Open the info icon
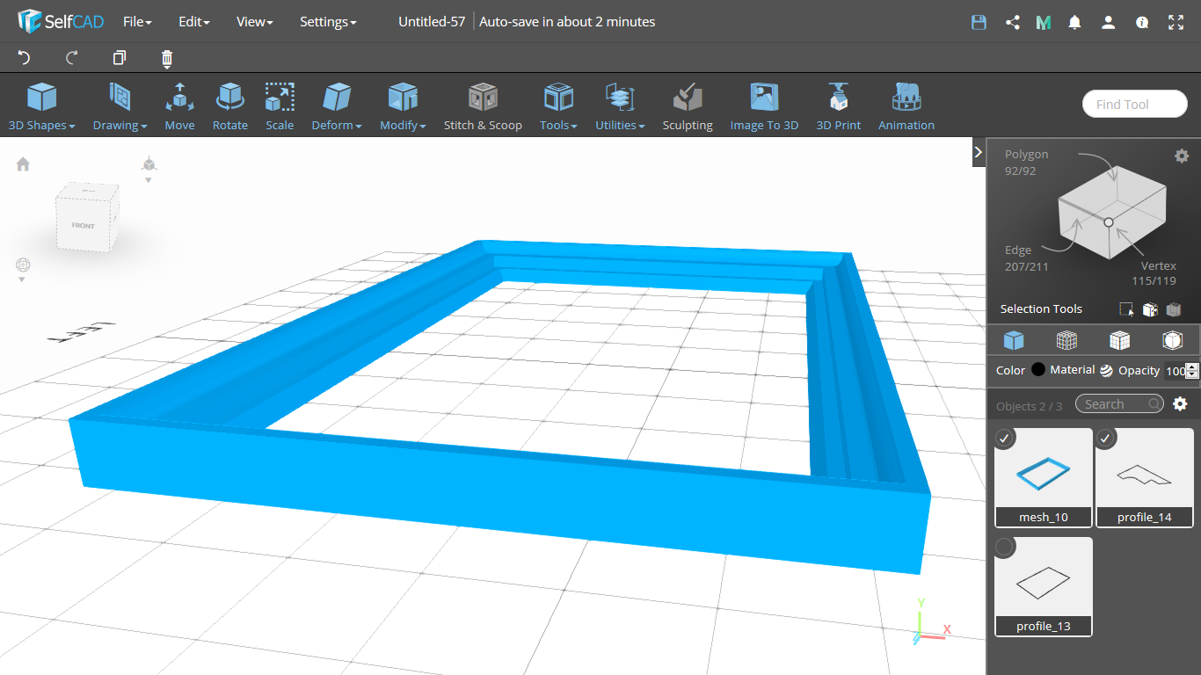The width and height of the screenshot is (1201, 675). click(1142, 22)
